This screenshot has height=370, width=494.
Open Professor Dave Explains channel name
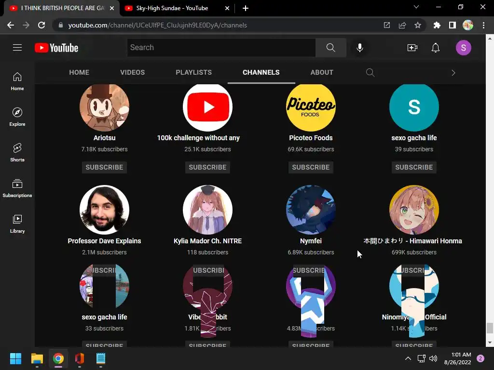click(x=104, y=241)
